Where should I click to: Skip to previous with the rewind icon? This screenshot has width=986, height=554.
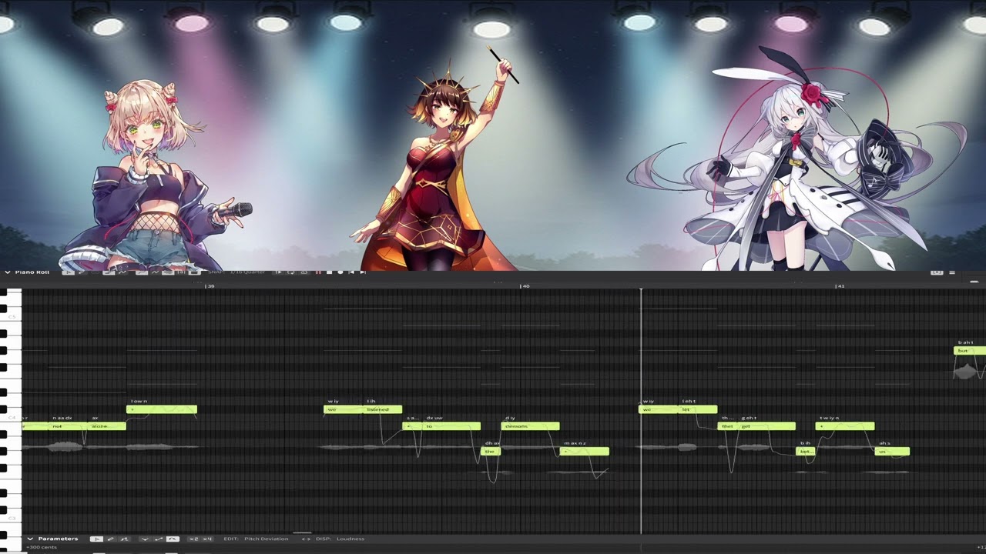point(352,272)
